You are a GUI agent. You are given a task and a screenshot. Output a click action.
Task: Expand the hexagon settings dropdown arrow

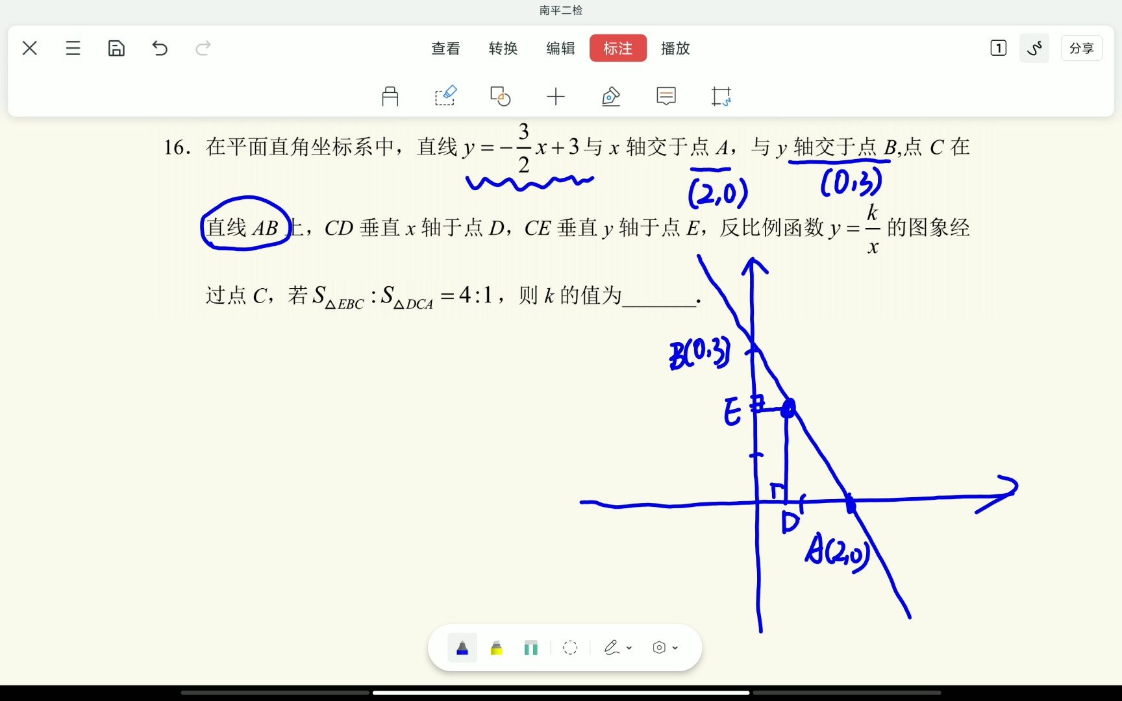[676, 648]
